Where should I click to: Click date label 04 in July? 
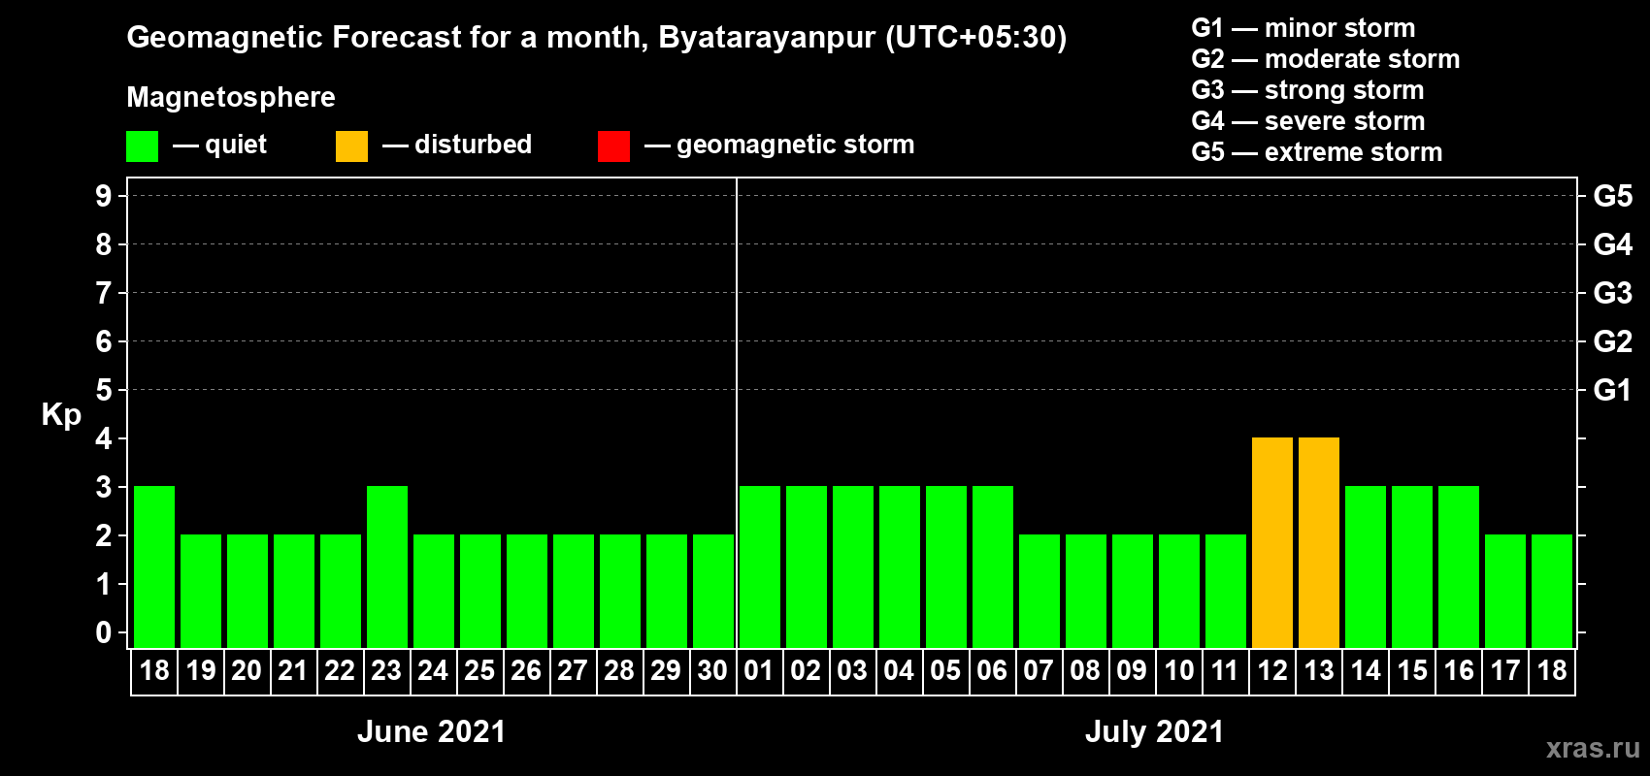click(899, 671)
